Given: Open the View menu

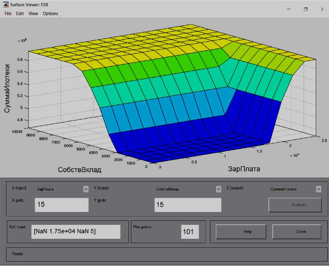Looking at the screenshot, I should (x=33, y=14).
